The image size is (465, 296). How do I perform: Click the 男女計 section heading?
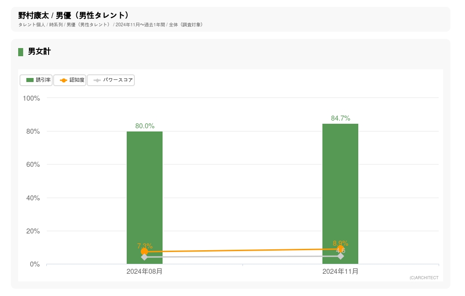(39, 52)
